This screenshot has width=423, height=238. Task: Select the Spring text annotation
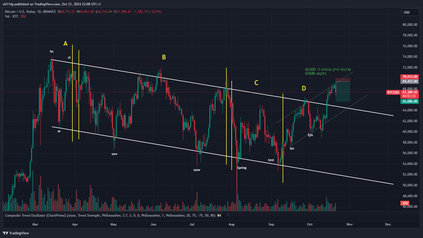pyautogui.click(x=242, y=168)
